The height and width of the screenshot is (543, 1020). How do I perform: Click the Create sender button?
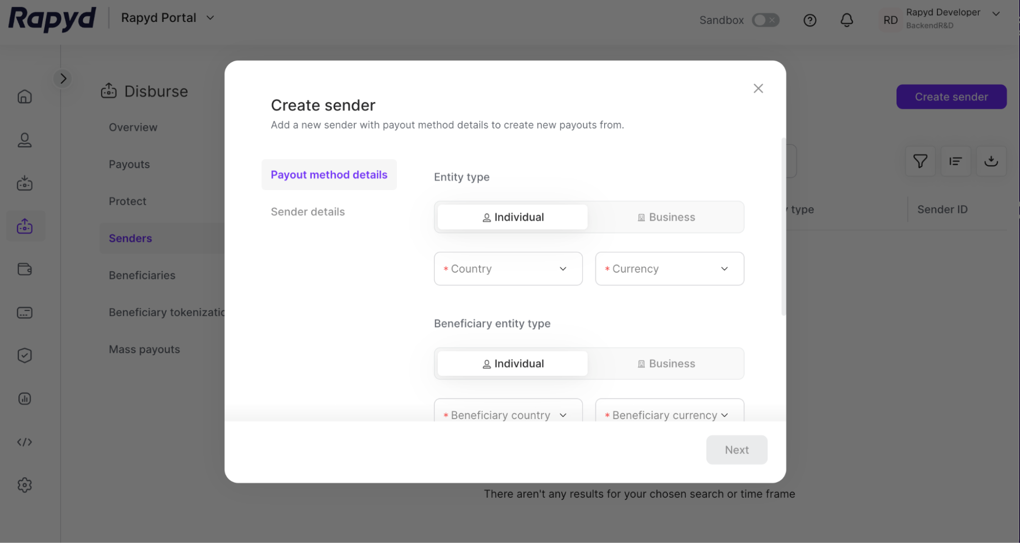coord(951,96)
